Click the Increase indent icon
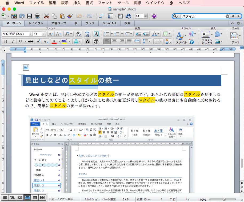Viewport: 244px width, 202px height. click(146, 34)
